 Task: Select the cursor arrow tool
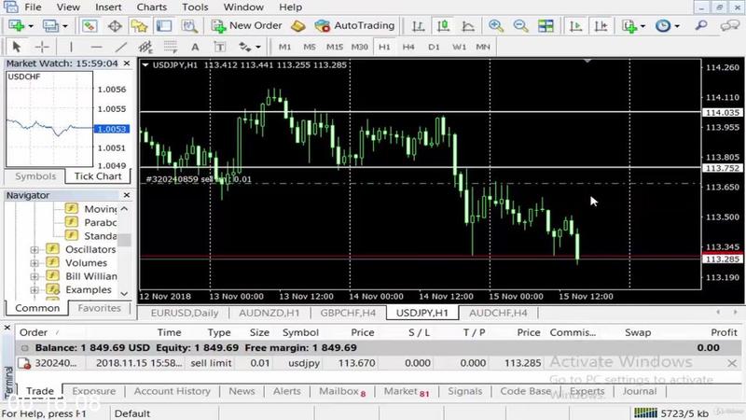click(x=17, y=47)
